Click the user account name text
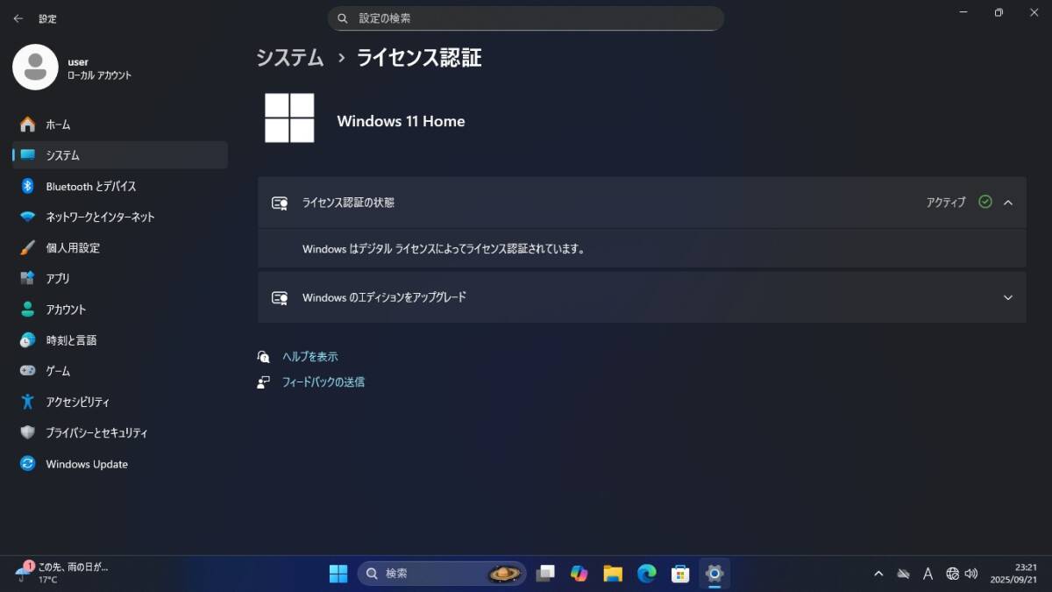Image resolution: width=1052 pixels, height=592 pixels. click(x=78, y=62)
